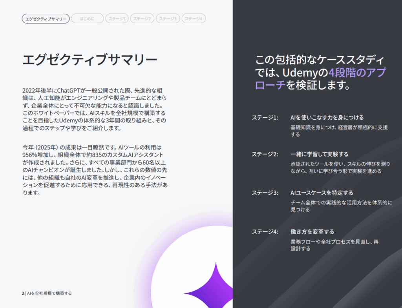Select the AIユースケースを特定する stage title

(322, 193)
